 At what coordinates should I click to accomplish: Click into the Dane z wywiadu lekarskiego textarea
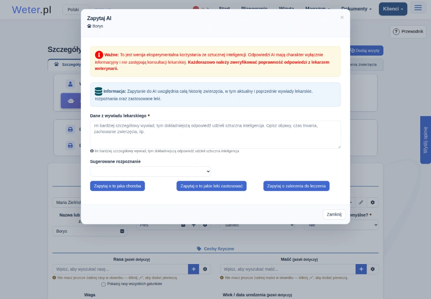click(x=215, y=134)
